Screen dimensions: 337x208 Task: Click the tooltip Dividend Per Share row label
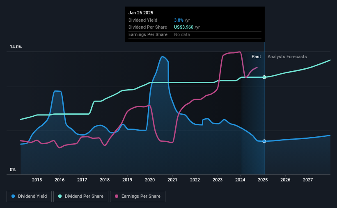tap(148, 27)
